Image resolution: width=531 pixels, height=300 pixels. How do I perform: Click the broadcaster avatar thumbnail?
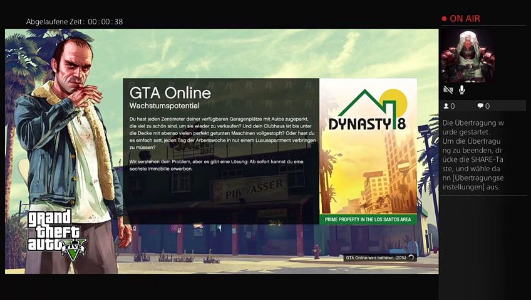[468, 56]
